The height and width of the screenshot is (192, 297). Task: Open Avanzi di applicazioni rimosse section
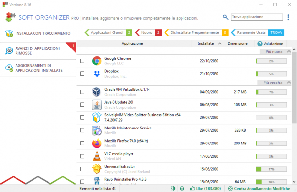pyautogui.click(x=38, y=51)
